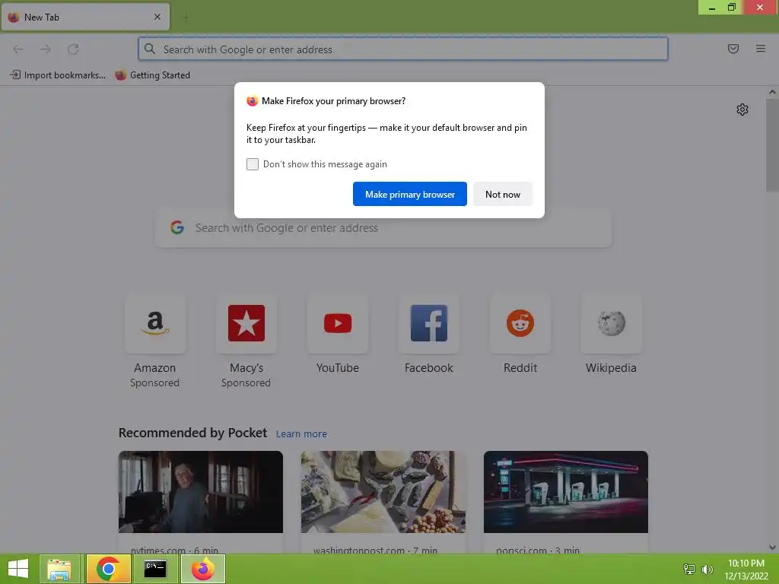Image resolution: width=779 pixels, height=584 pixels.
Task: Click the Forward navigation arrow
Action: pyautogui.click(x=46, y=49)
